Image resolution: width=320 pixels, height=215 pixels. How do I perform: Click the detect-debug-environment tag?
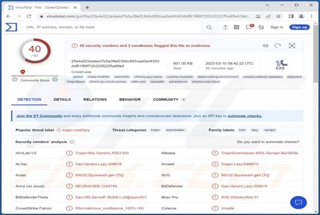tap(218, 77)
